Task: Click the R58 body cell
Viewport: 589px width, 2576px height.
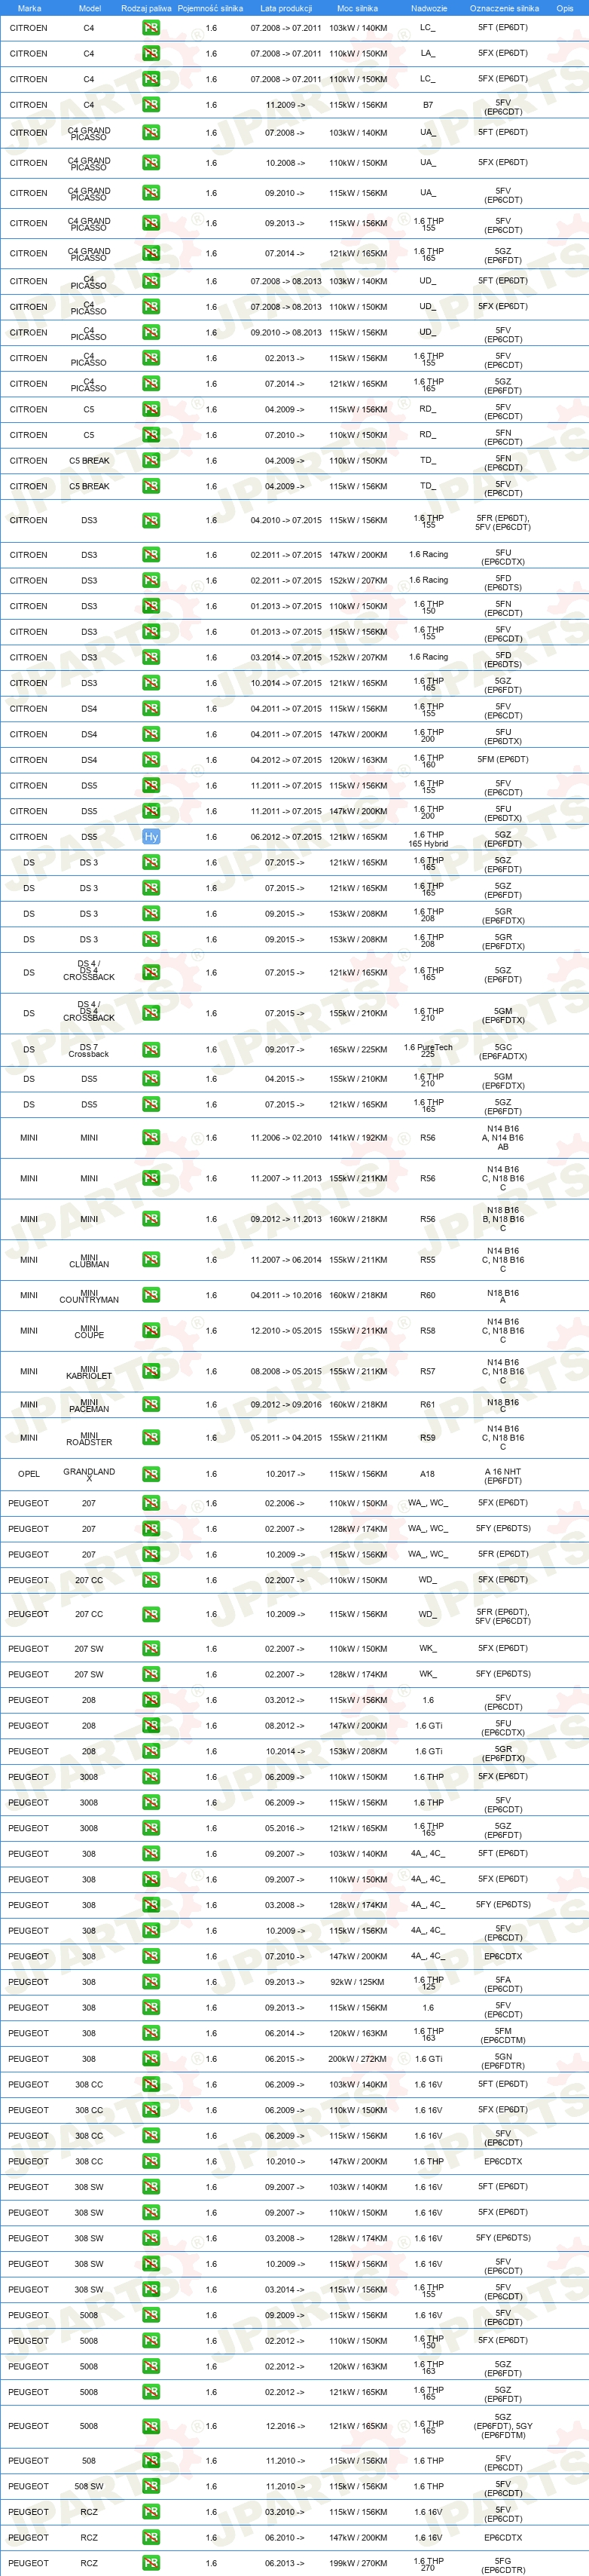Action: pos(427,1331)
